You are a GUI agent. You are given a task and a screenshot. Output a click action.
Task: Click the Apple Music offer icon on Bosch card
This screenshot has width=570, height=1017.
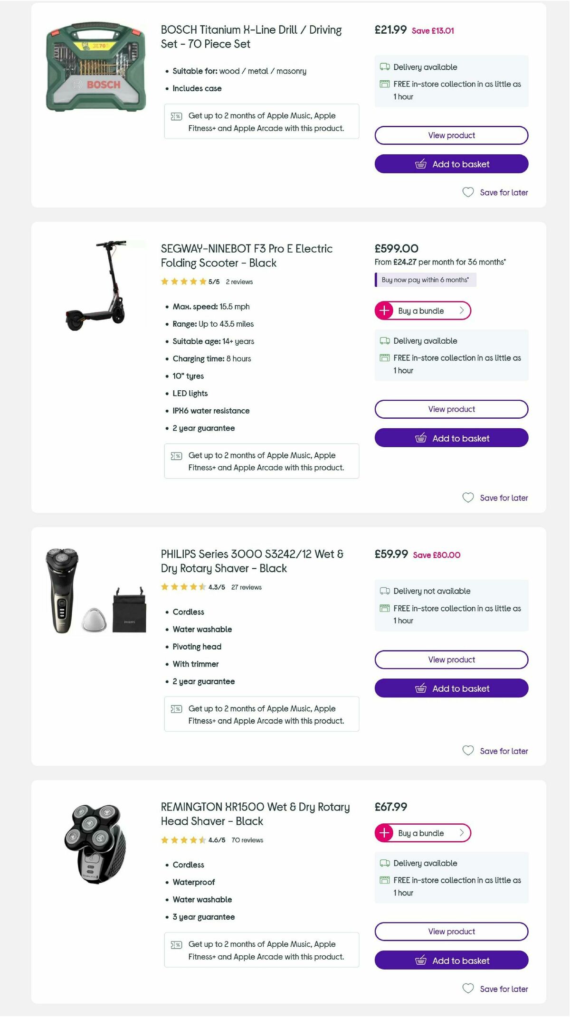point(175,115)
